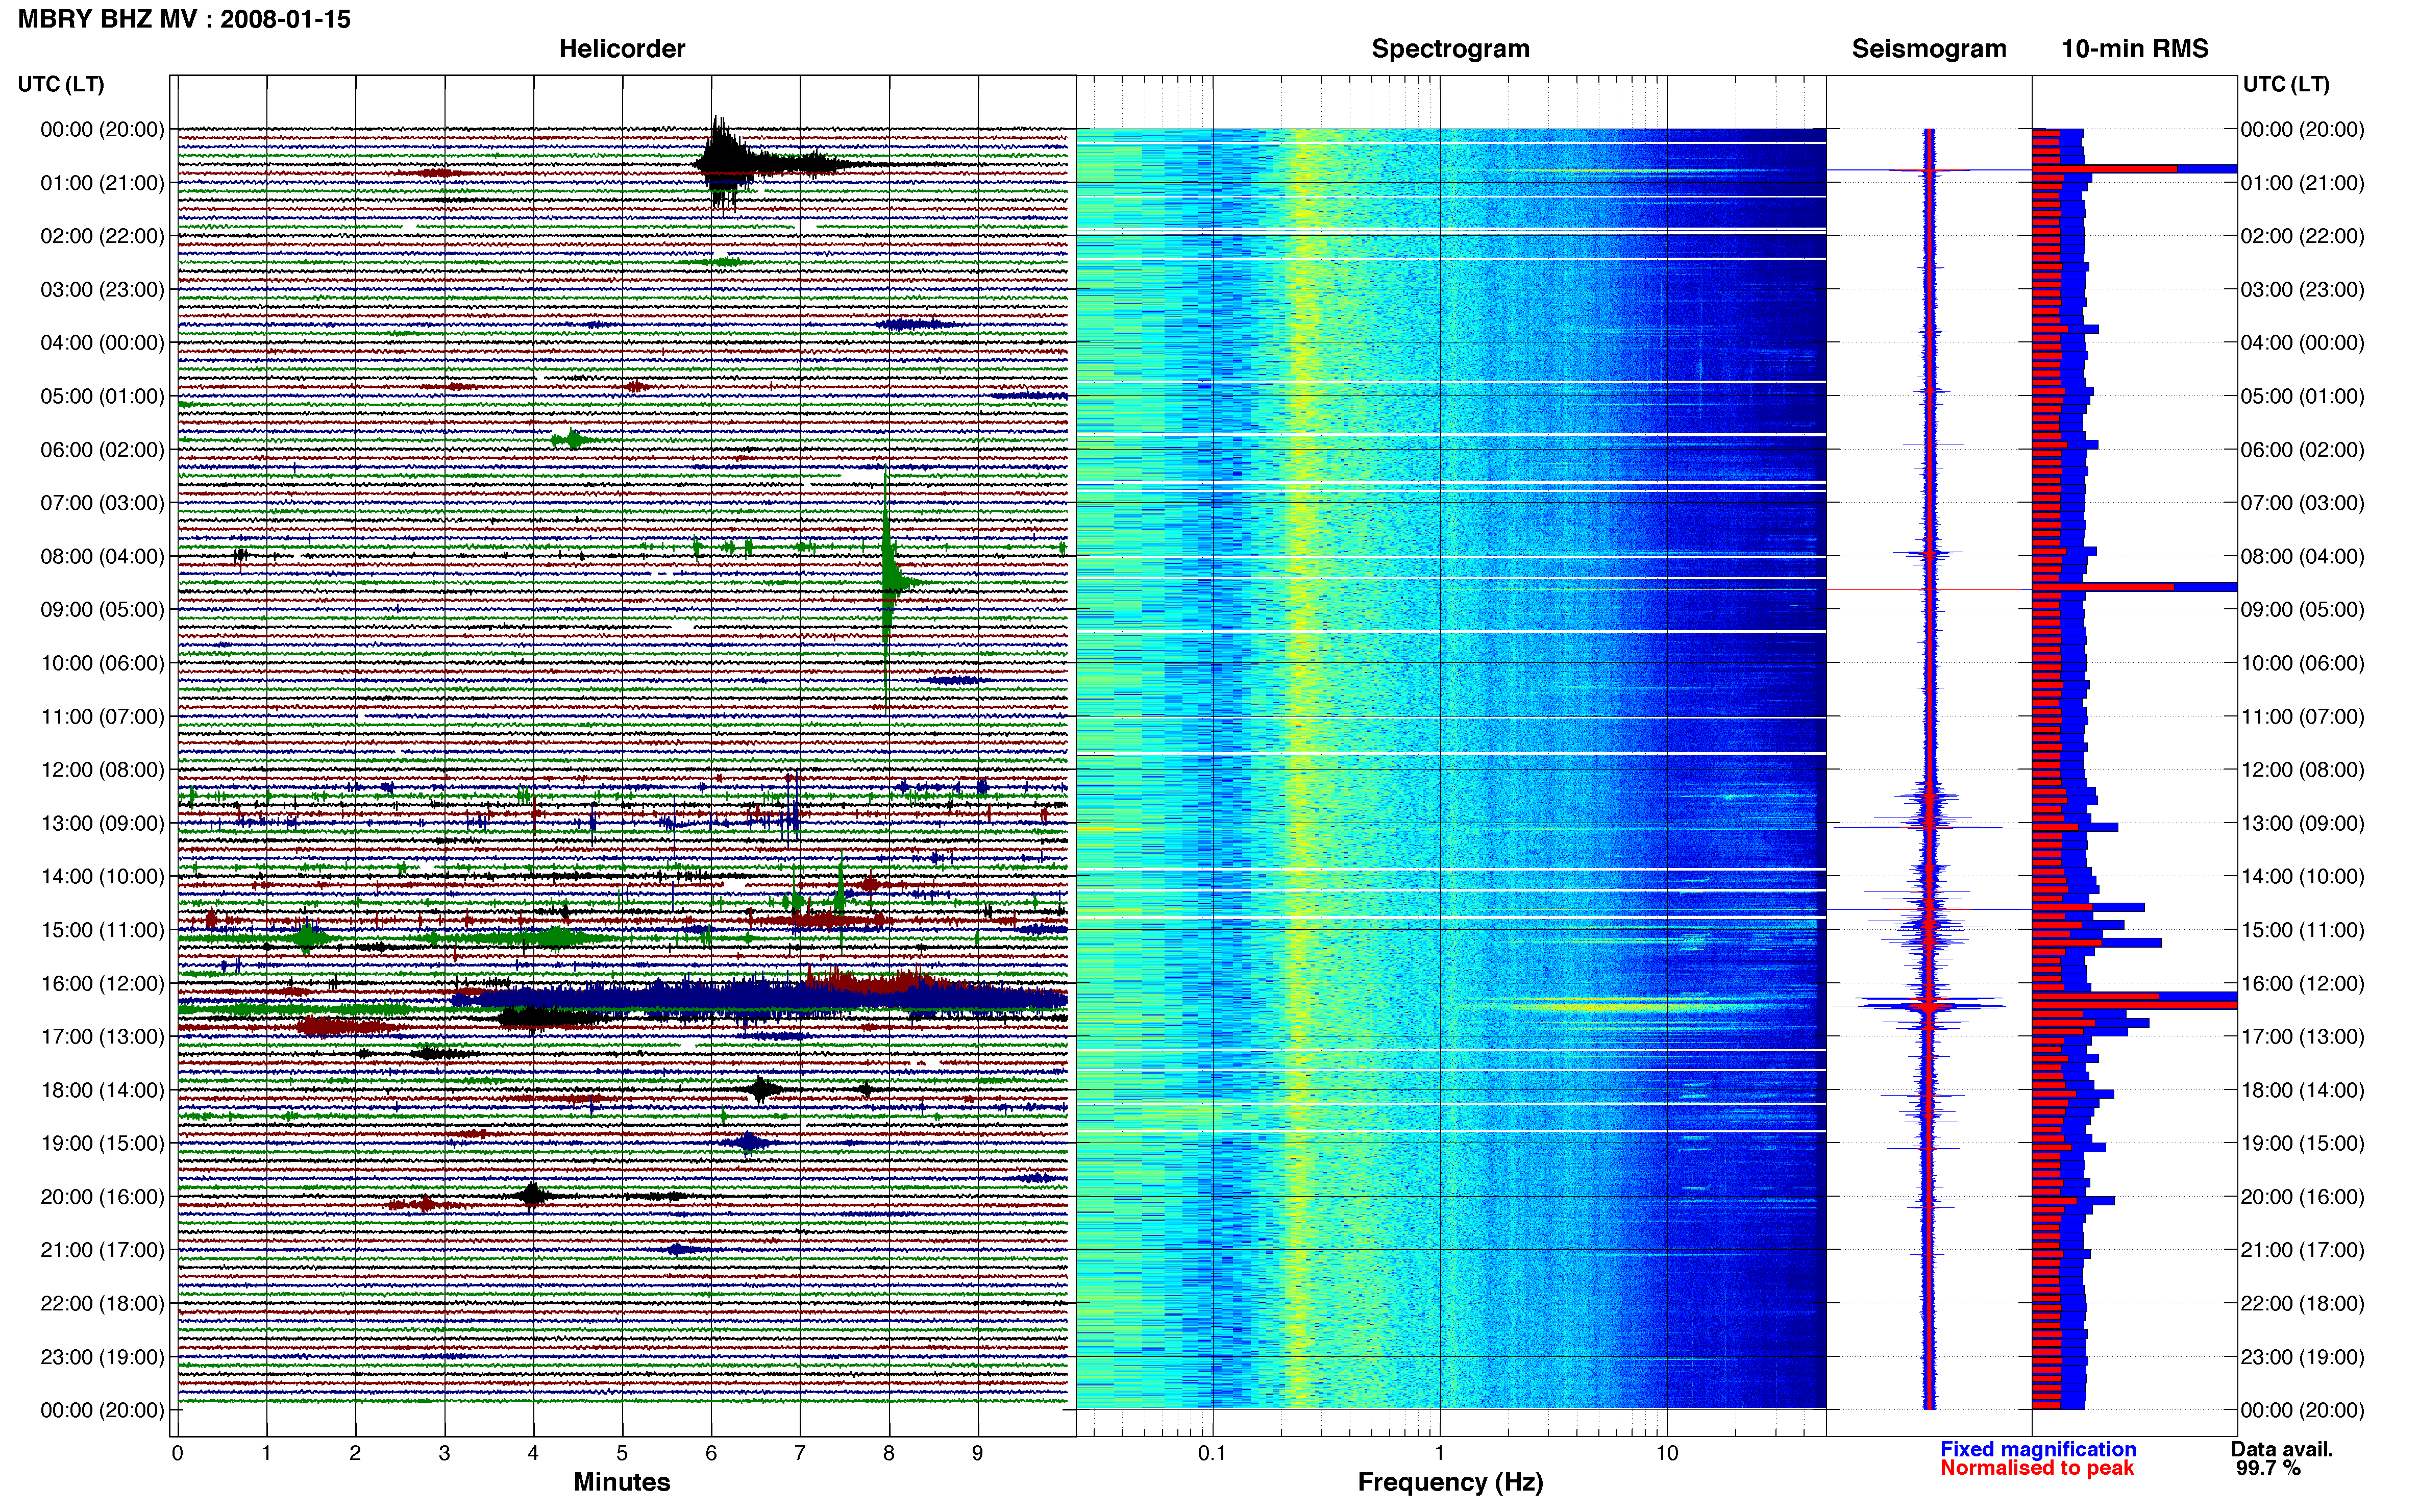2419x1512 pixels.
Task: Click the left 18:00 (14:00) time label
Action: (102, 1090)
